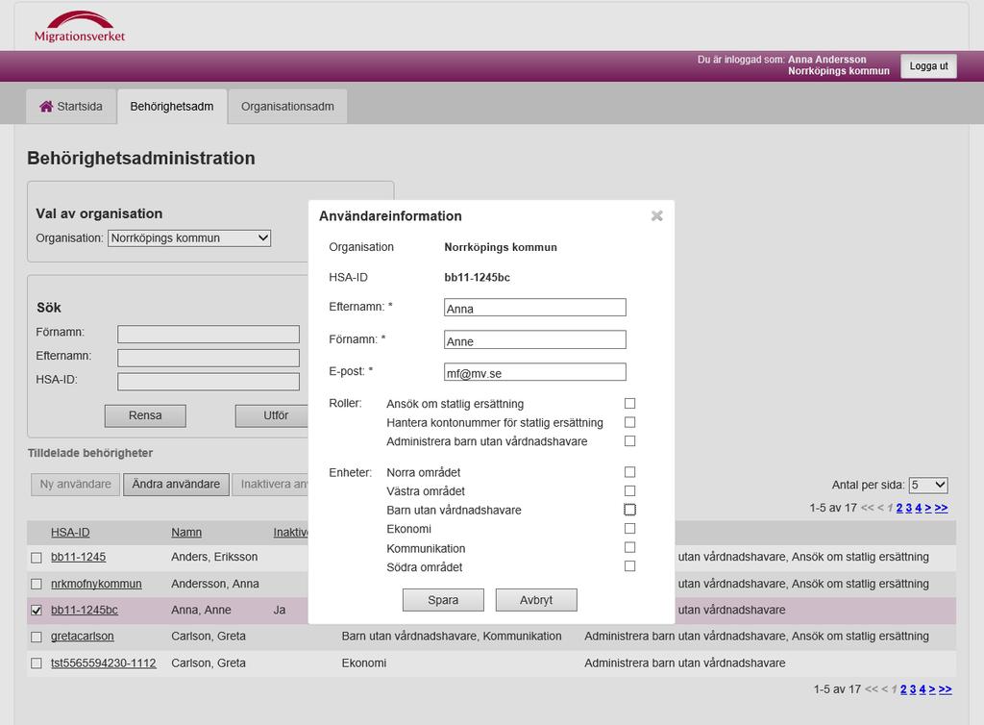The image size is (984, 725).
Task: Edit the Förnamn field containing Anne
Action: point(534,339)
